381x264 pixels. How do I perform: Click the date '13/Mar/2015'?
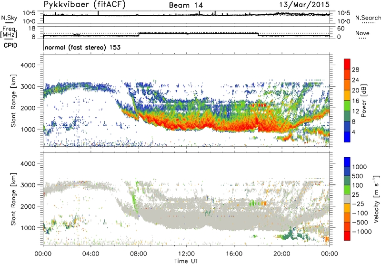point(304,5)
